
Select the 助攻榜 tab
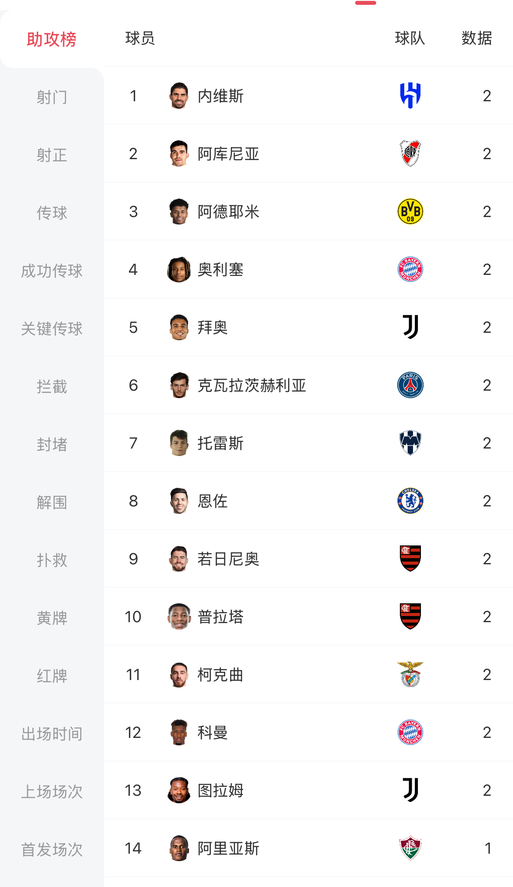click(52, 39)
